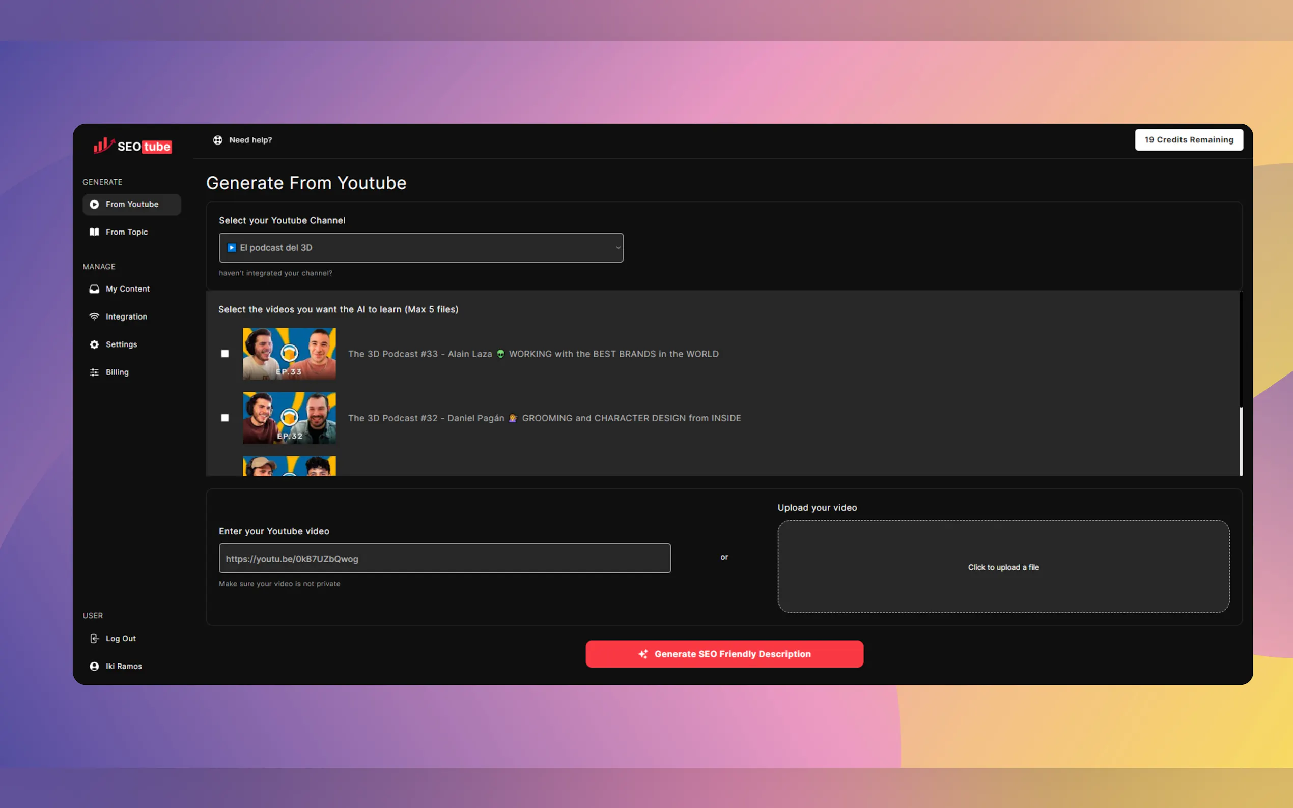The height and width of the screenshot is (808, 1293).
Task: Check the Podcast #32 Daniel Pagán video
Action: pyautogui.click(x=225, y=418)
